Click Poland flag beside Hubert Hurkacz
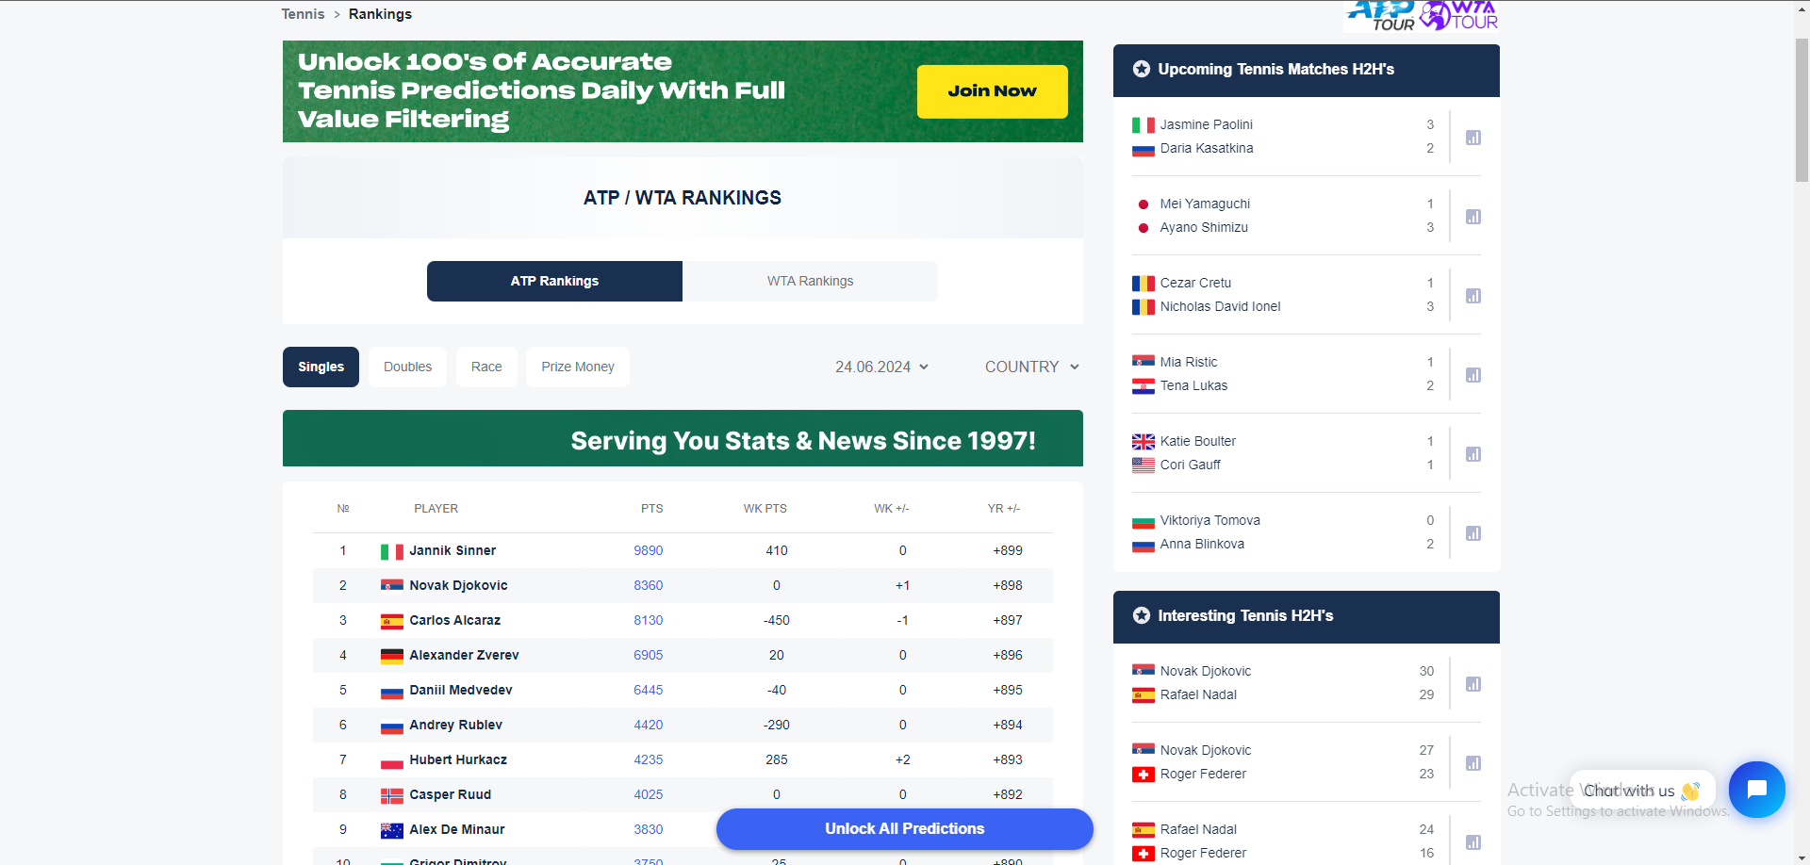Viewport: 1810px width, 865px height. tap(392, 760)
